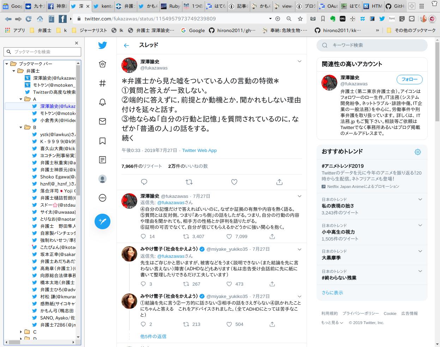Open Explore hashtag icon in sidebar
The height and width of the screenshot is (347, 440).
[102, 83]
